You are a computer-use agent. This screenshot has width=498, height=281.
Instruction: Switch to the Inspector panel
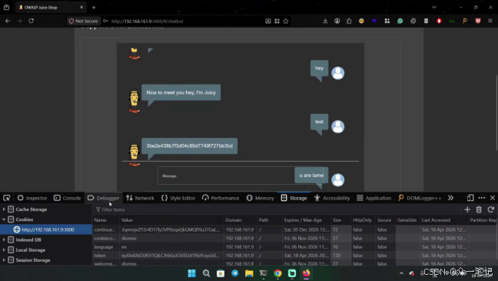pyautogui.click(x=32, y=198)
